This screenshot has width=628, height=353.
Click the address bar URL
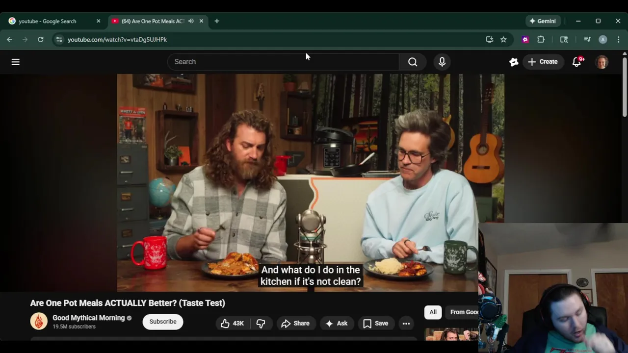117,40
